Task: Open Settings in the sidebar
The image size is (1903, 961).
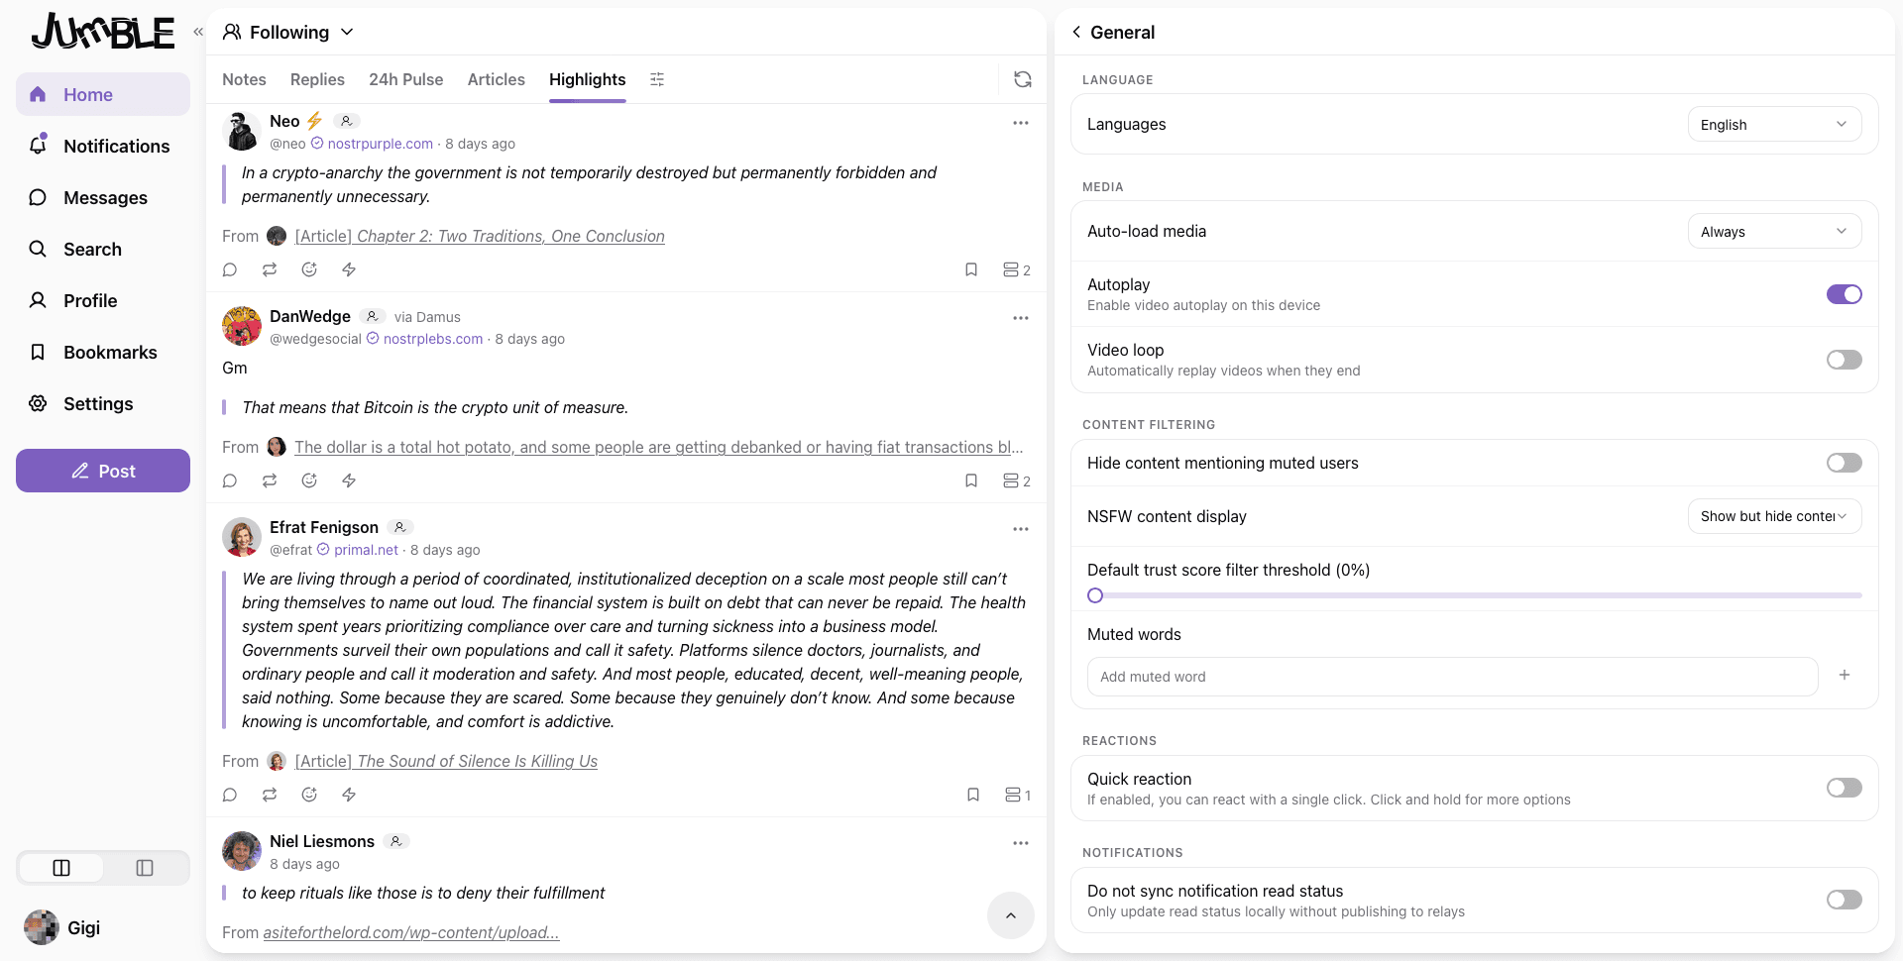Action: pyautogui.click(x=103, y=403)
